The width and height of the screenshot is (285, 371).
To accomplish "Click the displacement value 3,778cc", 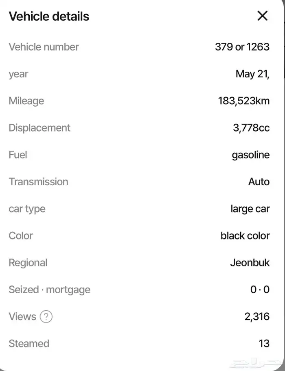I will pyautogui.click(x=251, y=128).
